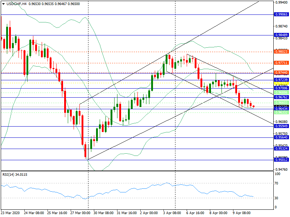
Task: Select the 0.95949 price level label
Action: 281,126
